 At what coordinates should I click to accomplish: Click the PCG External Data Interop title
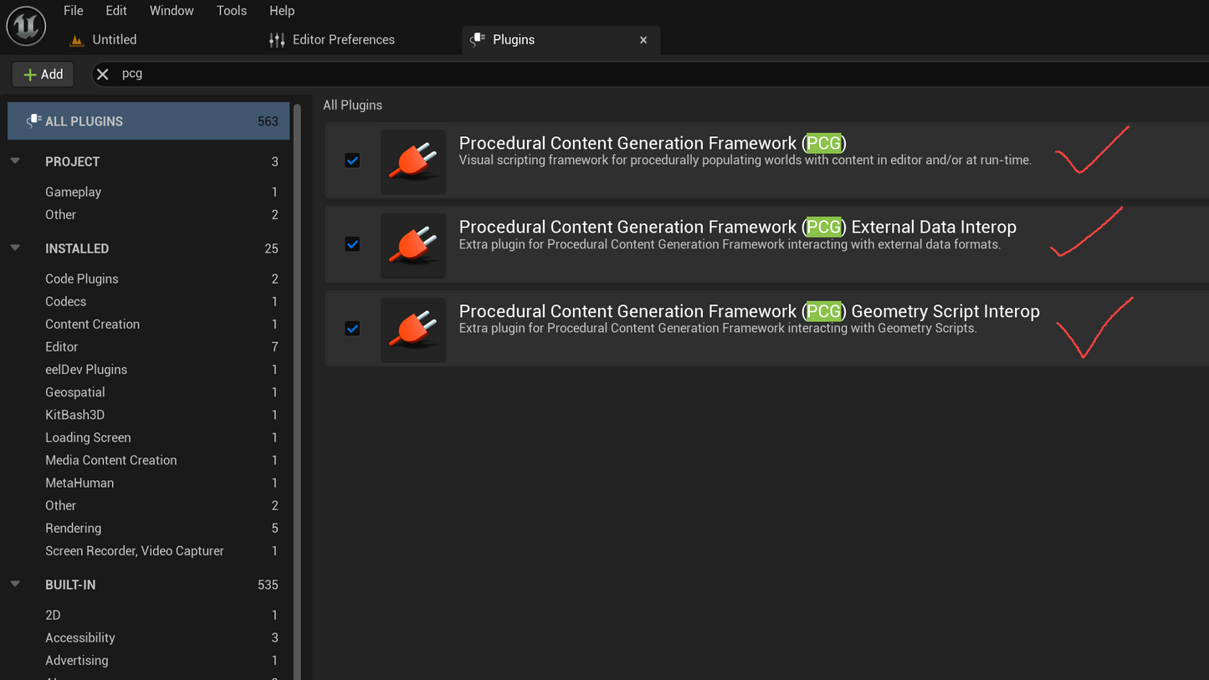coord(738,227)
